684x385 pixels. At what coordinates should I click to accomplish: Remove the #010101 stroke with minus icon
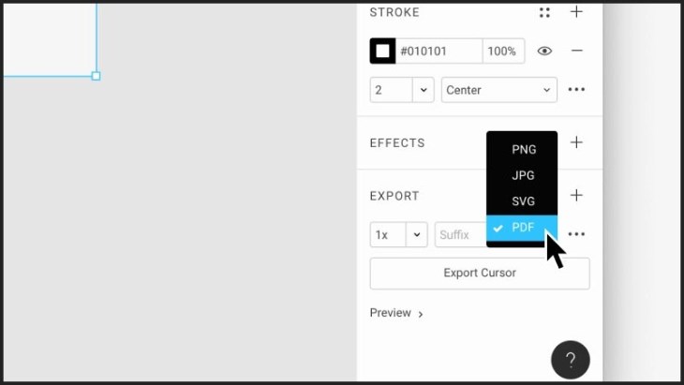point(576,51)
